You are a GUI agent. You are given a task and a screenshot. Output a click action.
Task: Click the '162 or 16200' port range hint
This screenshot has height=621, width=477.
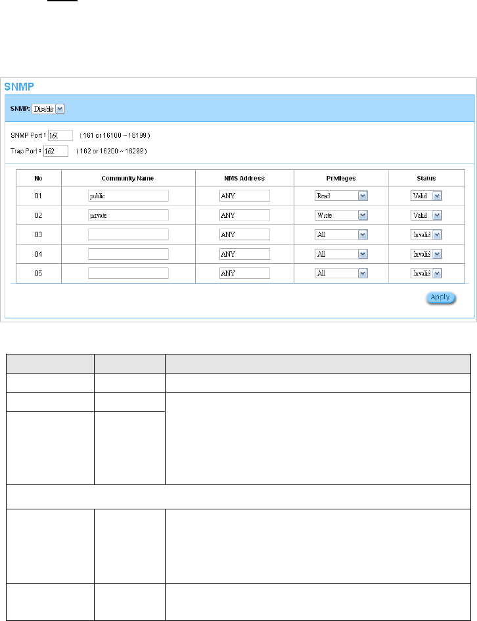(x=112, y=151)
